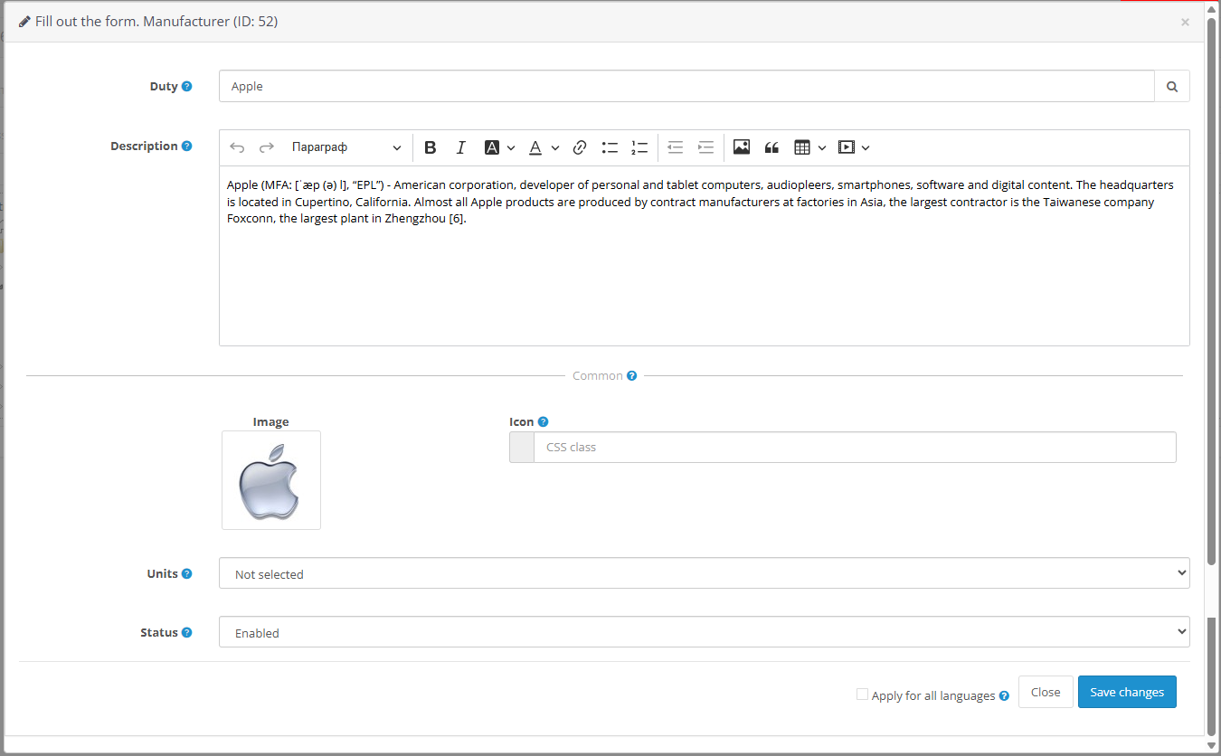Redo the last edit in description editor
The height and width of the screenshot is (756, 1221).
click(x=267, y=147)
